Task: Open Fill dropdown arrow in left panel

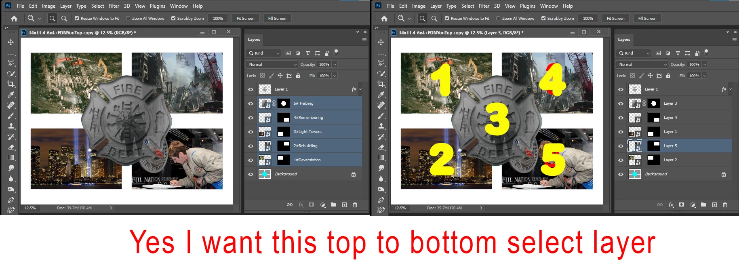Action: pos(335,76)
